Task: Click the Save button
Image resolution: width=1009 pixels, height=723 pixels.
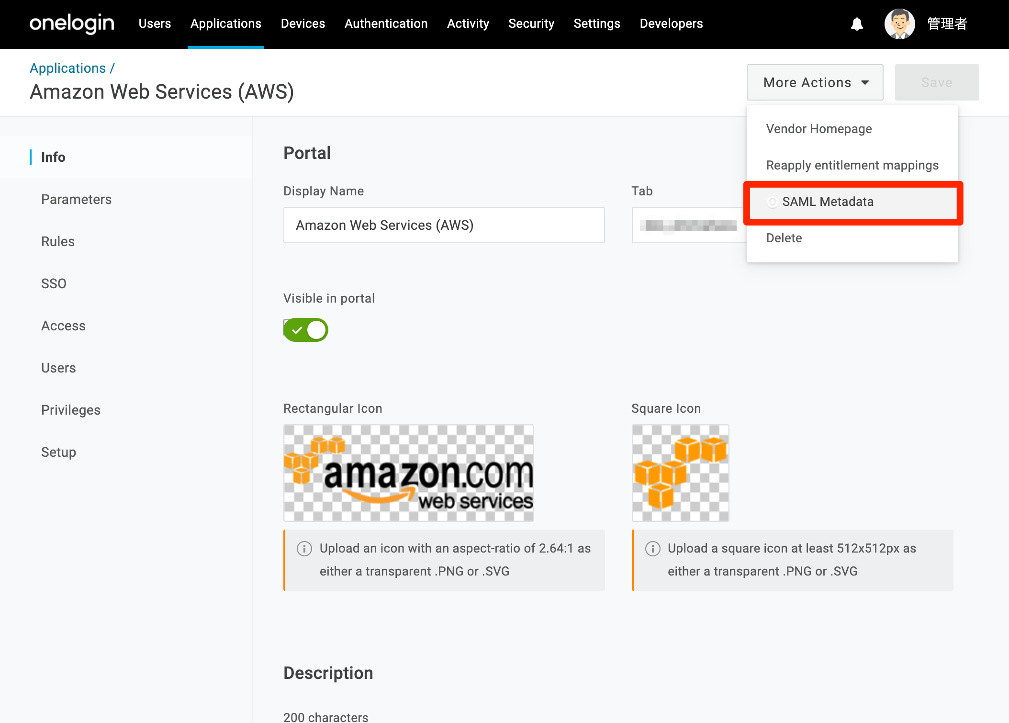Action: coord(937,82)
